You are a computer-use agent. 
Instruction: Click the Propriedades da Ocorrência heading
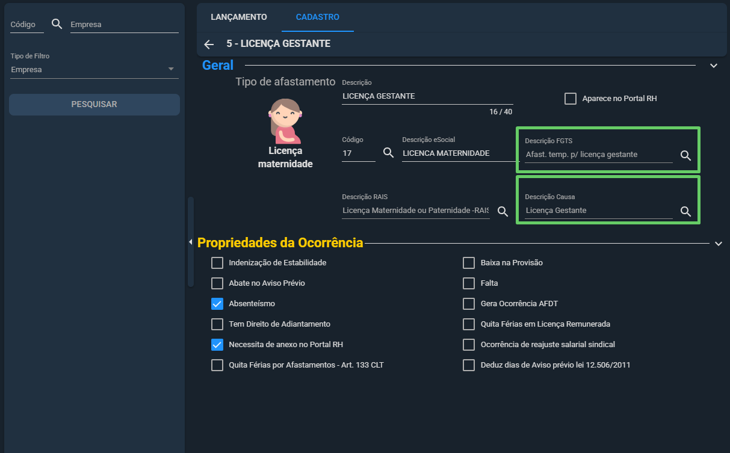[280, 242]
